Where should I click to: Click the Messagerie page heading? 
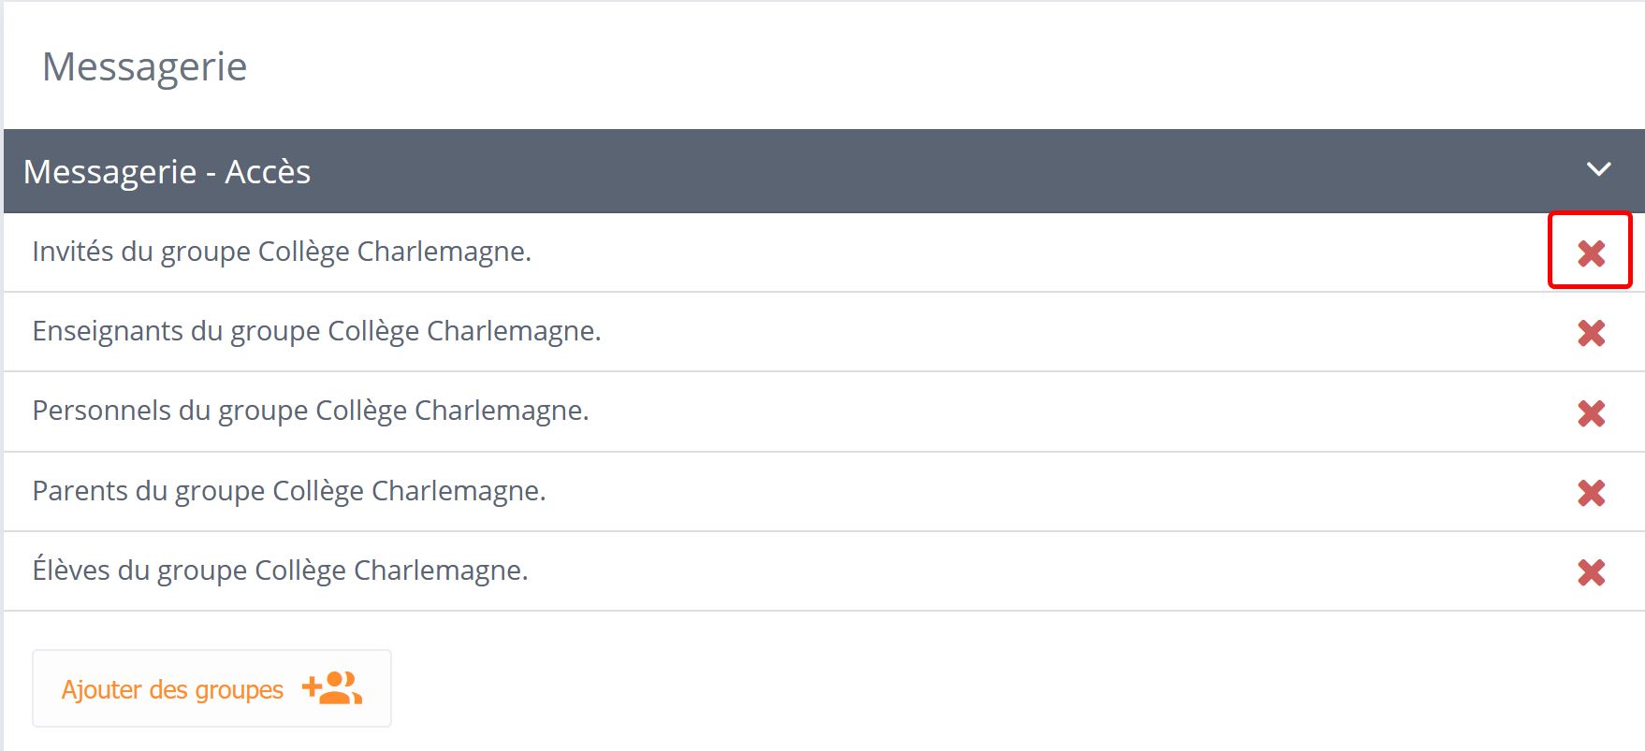[145, 66]
